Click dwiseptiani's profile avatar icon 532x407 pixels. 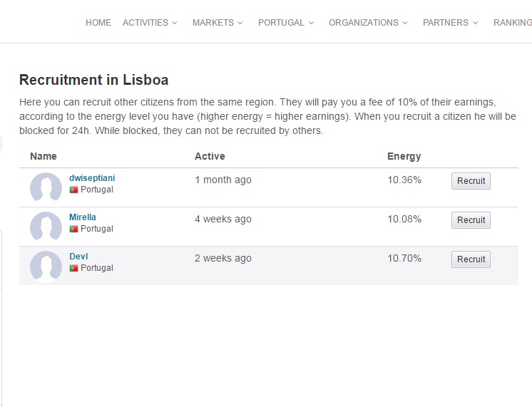pyautogui.click(x=46, y=187)
